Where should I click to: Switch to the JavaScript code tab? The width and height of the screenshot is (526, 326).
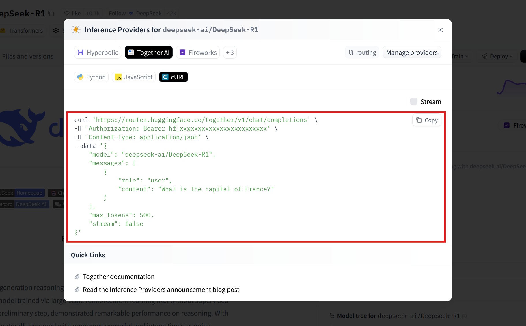134,77
